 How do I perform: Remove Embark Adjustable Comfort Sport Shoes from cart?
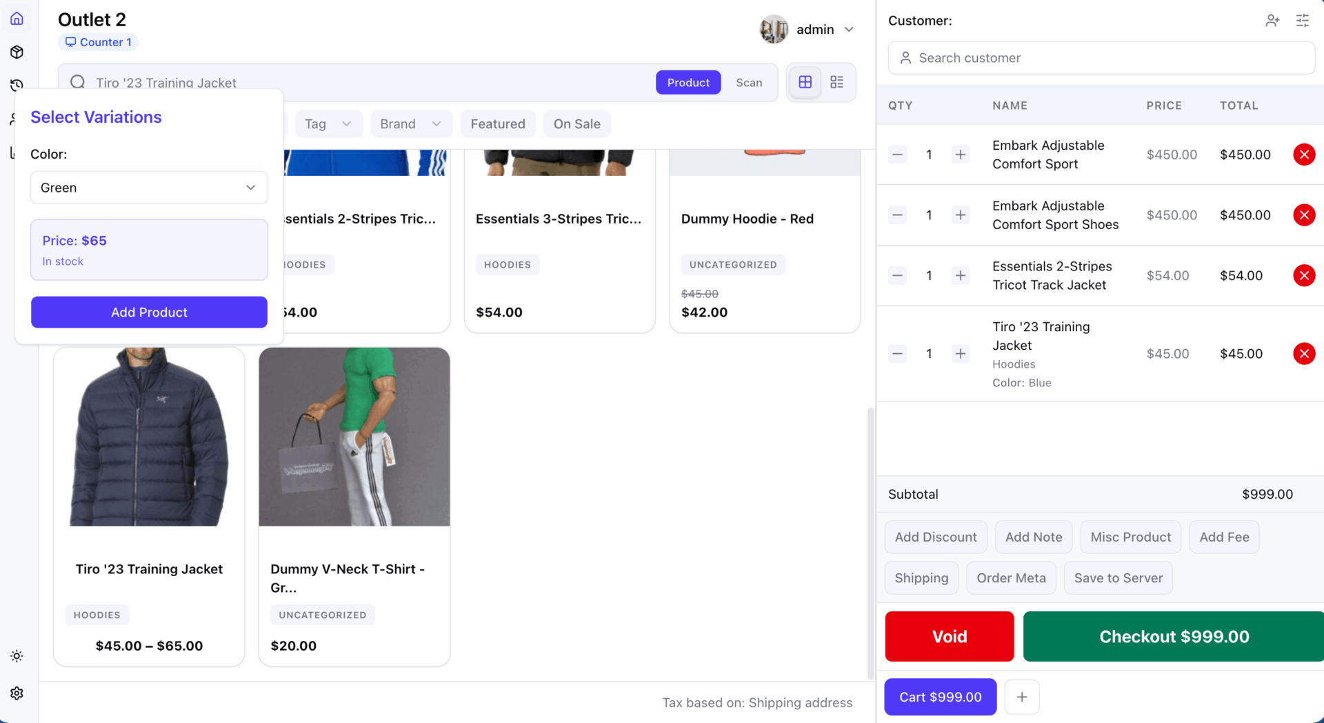[1304, 215]
